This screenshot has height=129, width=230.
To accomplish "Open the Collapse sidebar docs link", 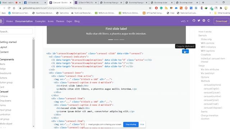I will 4,96.
